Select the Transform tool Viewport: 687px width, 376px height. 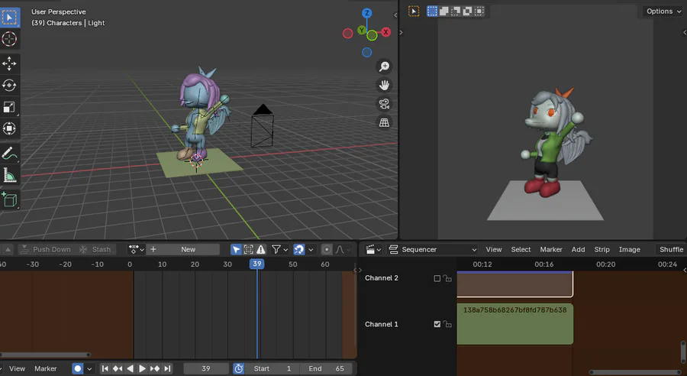point(9,128)
